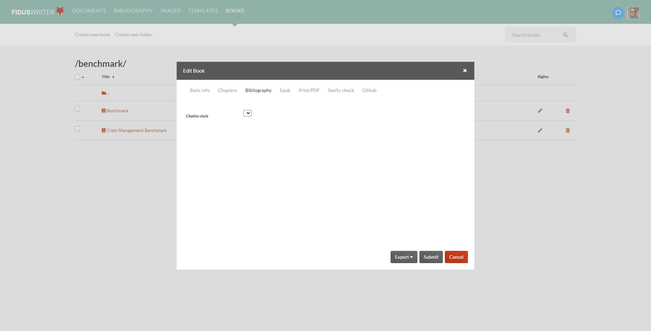This screenshot has width=651, height=331.
Task: Open the chat bubble icon in the header
Action: (618, 13)
